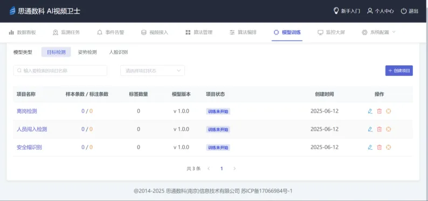The height and width of the screenshot is (201, 428).
Task: Click the 思通数科 logo icon
Action: (x=12, y=11)
